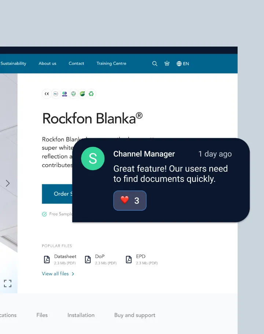Open the Datasheet PDF file
Viewport: 264px width, 334px height.
tap(60, 260)
